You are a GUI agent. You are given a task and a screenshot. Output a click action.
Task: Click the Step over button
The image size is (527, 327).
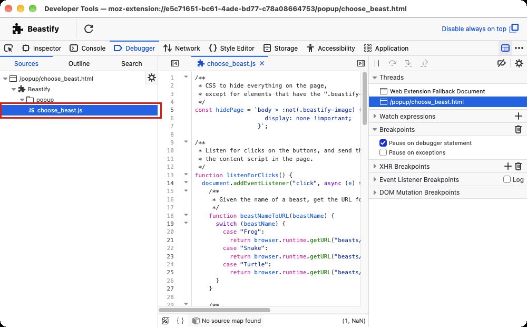click(x=393, y=63)
